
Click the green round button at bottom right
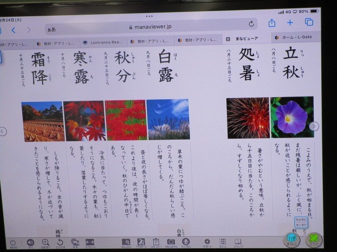tap(314, 240)
